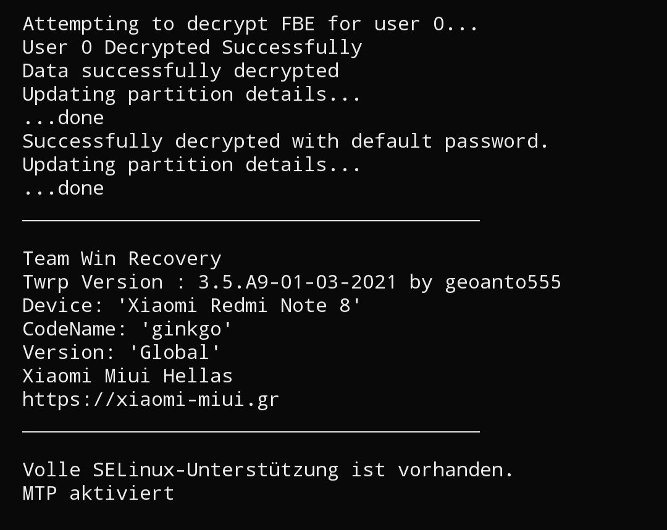Click Device 'Xiaomi Redmi Note 8' line
The image size is (667, 530).
pos(192,306)
